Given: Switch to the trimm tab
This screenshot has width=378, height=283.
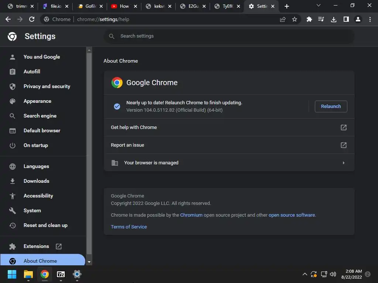Looking at the screenshot, I should 21,6.
